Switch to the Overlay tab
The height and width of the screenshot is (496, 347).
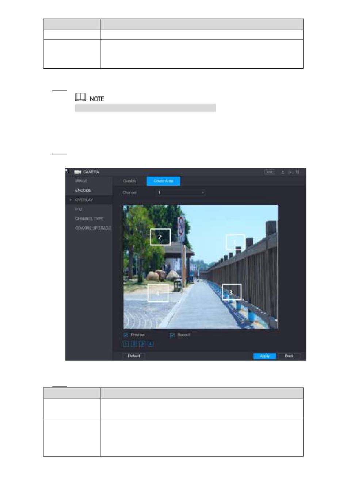129,181
